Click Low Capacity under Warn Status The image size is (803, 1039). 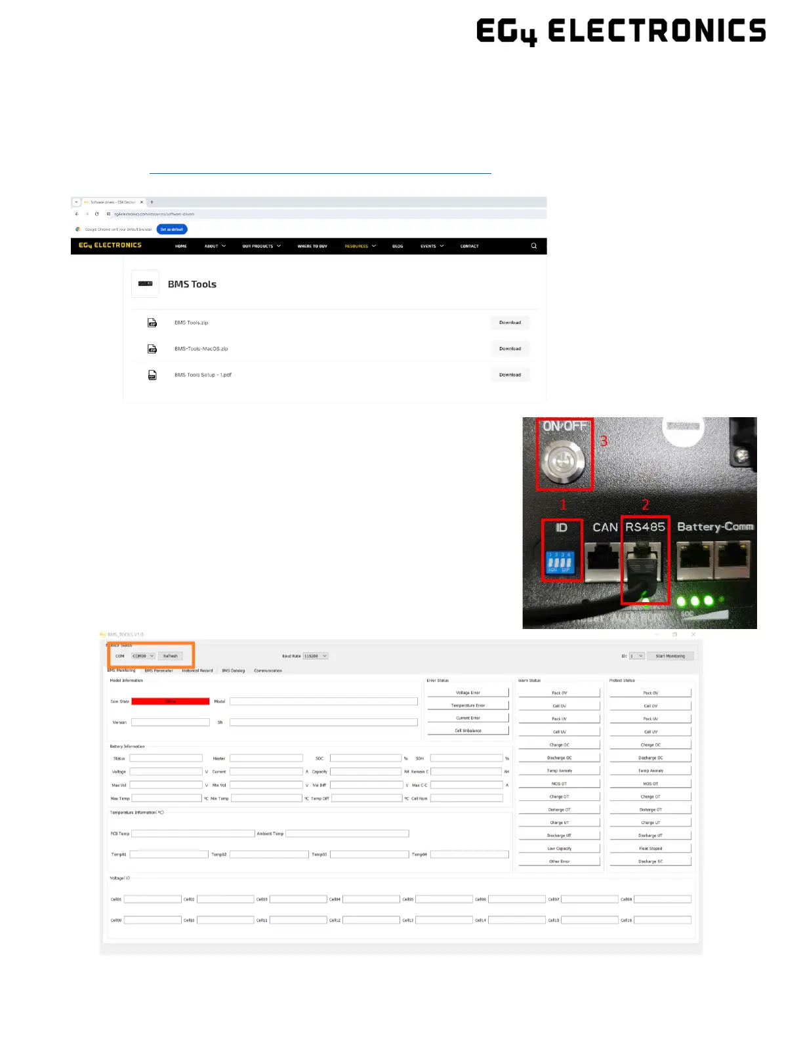(x=560, y=848)
